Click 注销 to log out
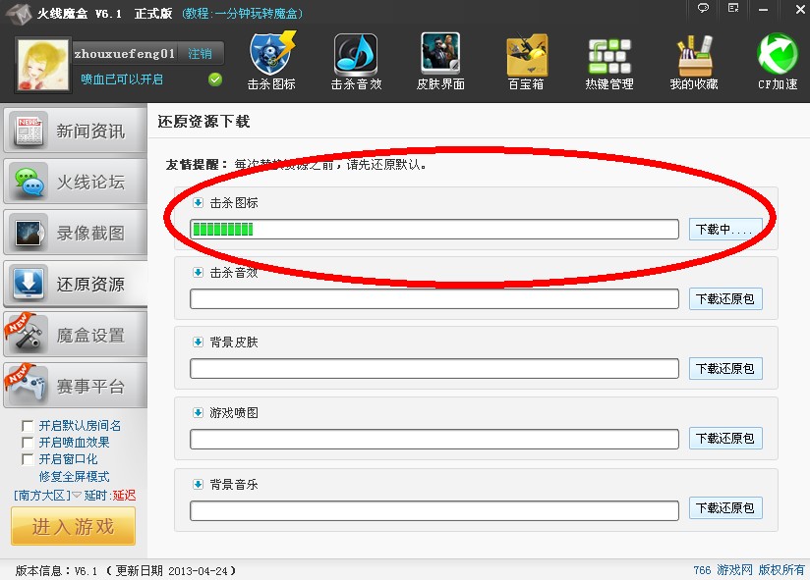 click(x=200, y=53)
